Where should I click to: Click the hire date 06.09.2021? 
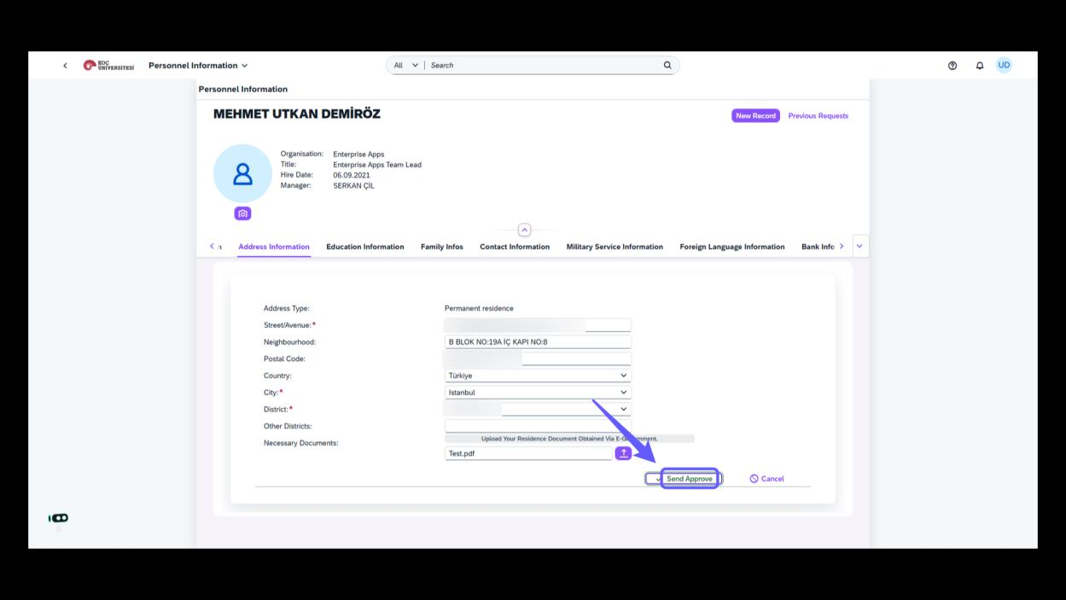pos(352,175)
